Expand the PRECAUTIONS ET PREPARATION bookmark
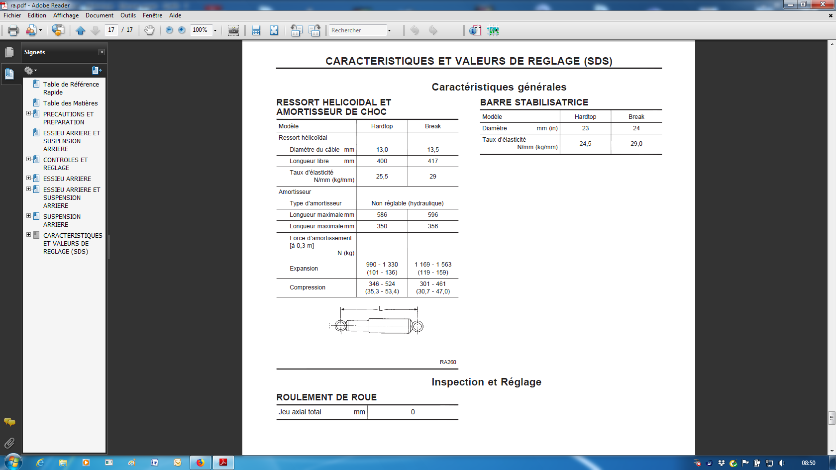Image resolution: width=836 pixels, height=470 pixels. tap(29, 113)
